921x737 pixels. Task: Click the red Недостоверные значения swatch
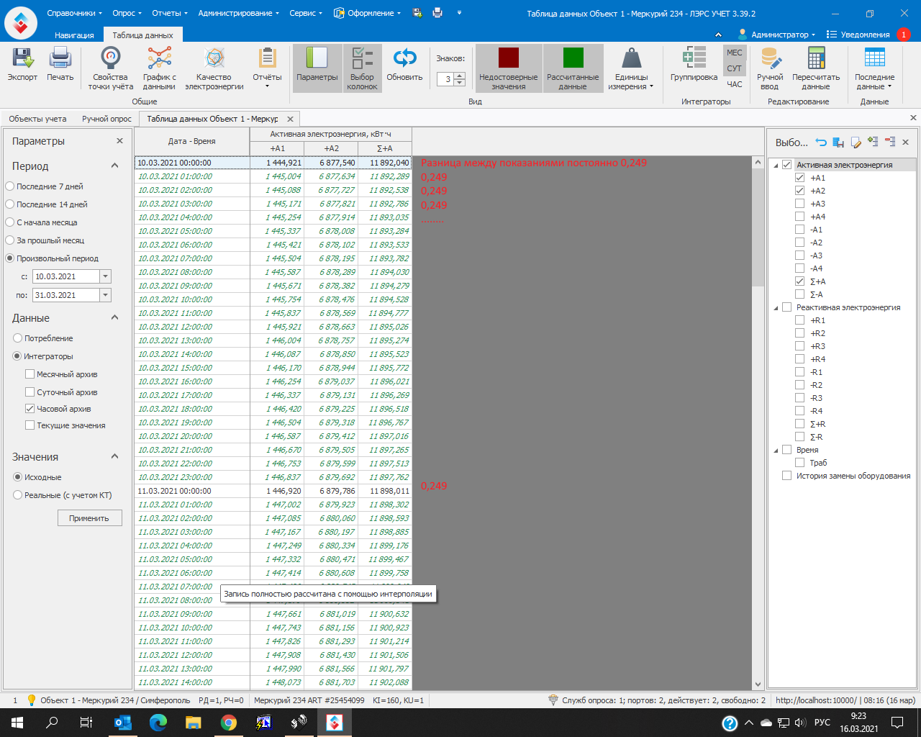(509, 58)
